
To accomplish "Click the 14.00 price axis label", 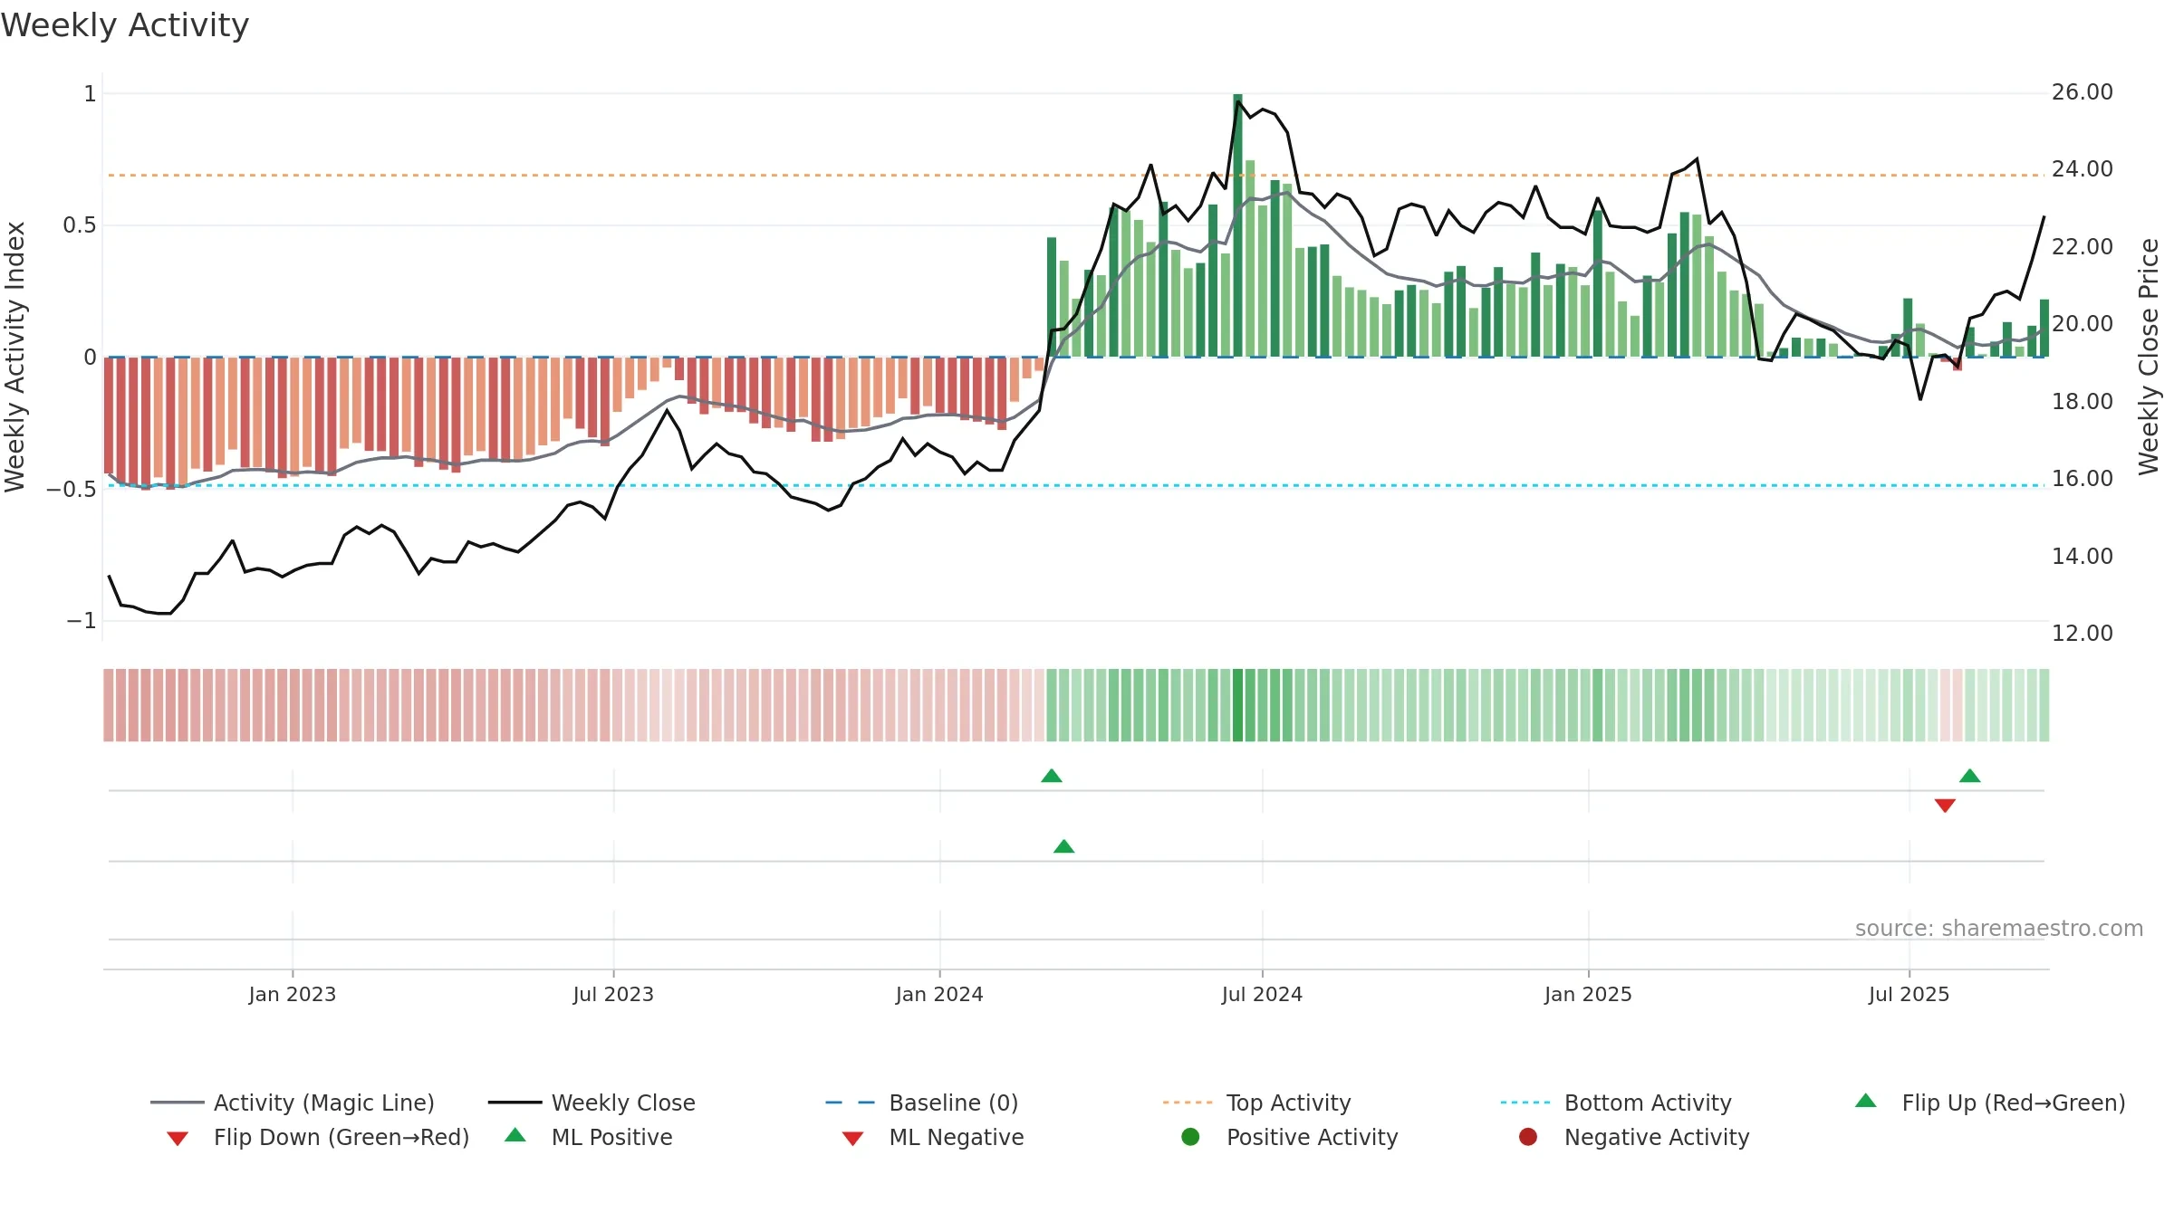I will pos(2083,557).
